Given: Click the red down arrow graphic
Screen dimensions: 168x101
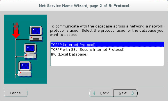Looking at the screenshot, I should (16, 30).
